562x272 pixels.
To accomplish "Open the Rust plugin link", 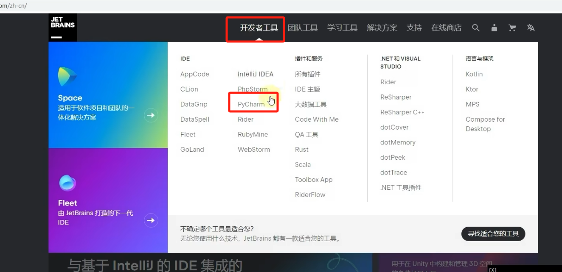I will [302, 150].
